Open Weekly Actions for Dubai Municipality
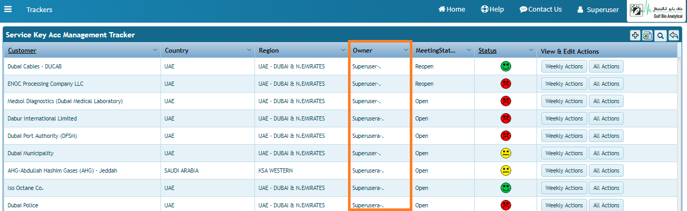This screenshot has height=211, width=687. (564, 153)
